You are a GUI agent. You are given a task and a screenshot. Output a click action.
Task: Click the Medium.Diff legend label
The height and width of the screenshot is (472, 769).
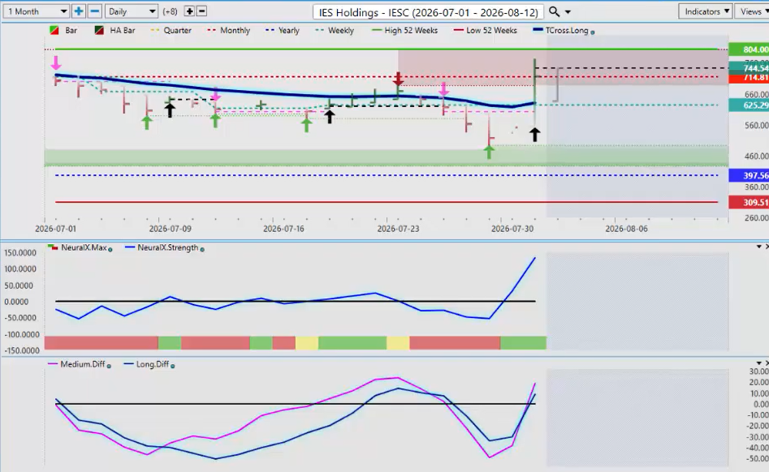pyautogui.click(x=82, y=364)
